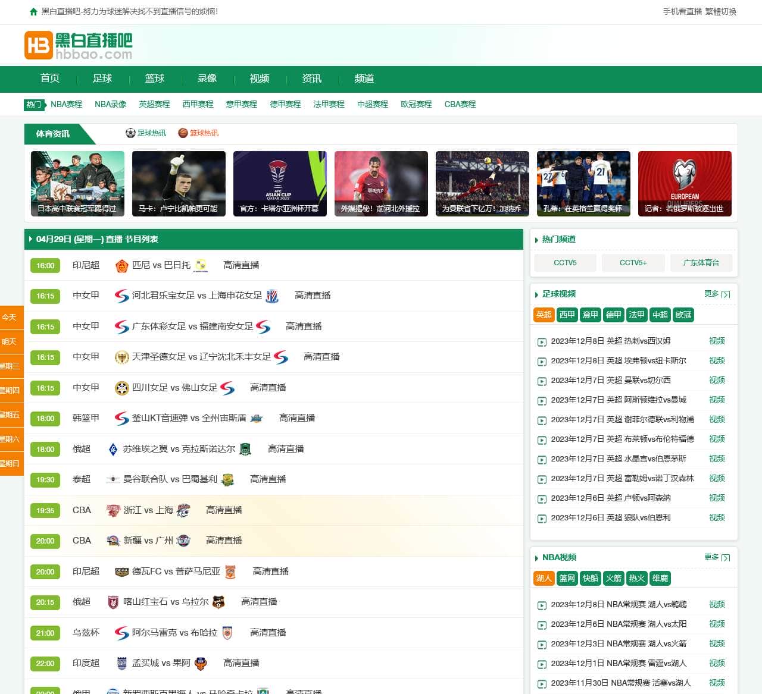Open the CCTV5+ channel button
Viewport: 762px width, 694px height.
tap(633, 262)
